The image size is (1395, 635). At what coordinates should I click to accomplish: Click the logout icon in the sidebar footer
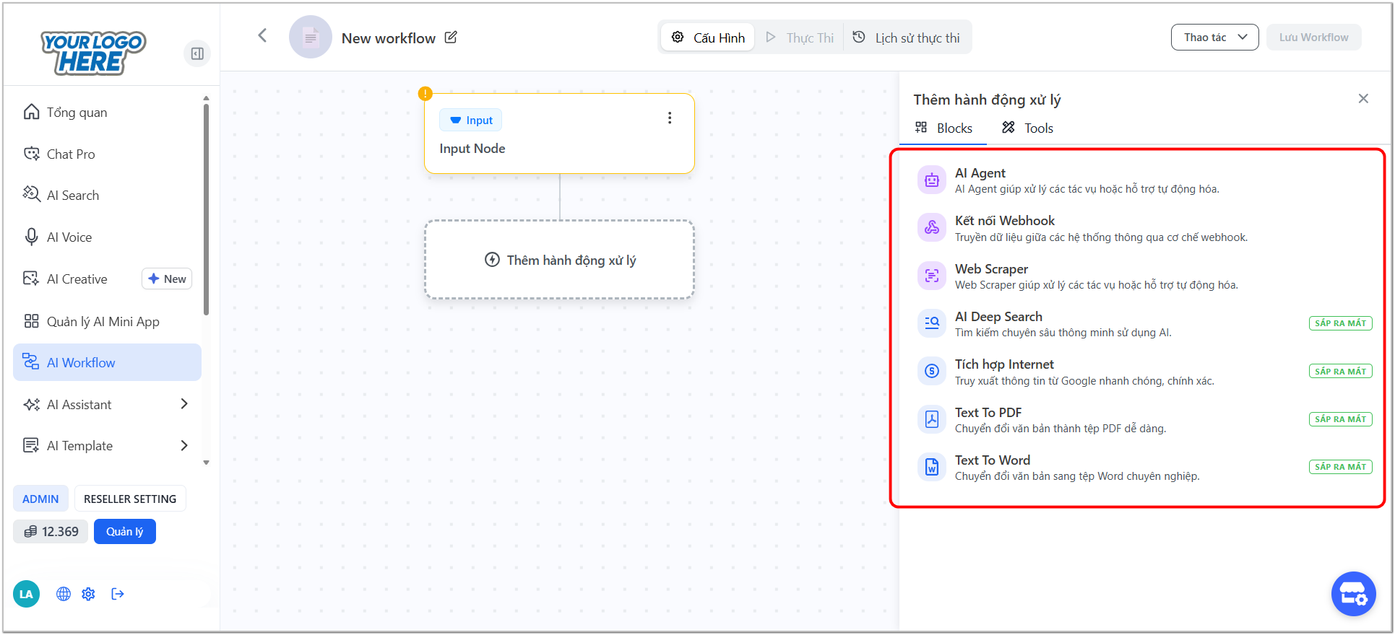[x=118, y=594]
